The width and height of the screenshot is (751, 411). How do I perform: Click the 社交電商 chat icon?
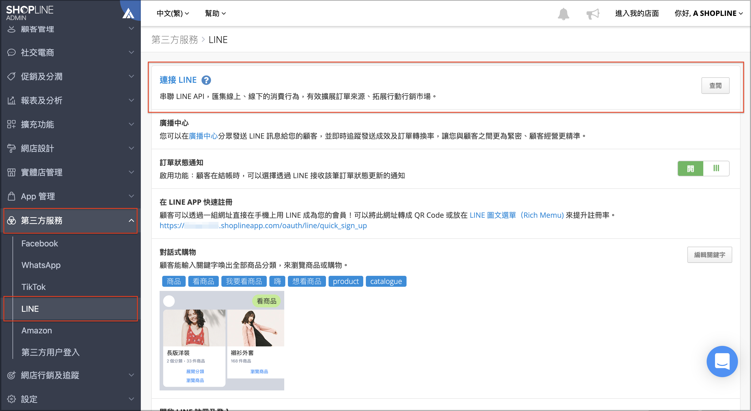[11, 52]
